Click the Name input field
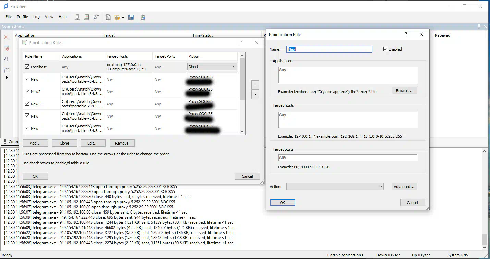 (x=329, y=49)
